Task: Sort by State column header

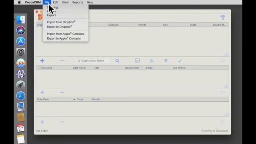Action: click(x=193, y=25)
